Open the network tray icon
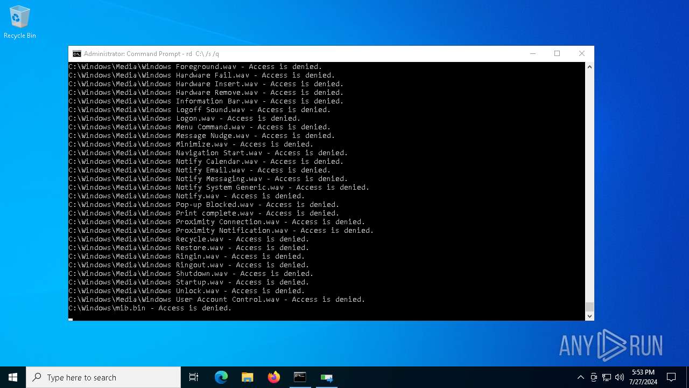 [607, 377]
